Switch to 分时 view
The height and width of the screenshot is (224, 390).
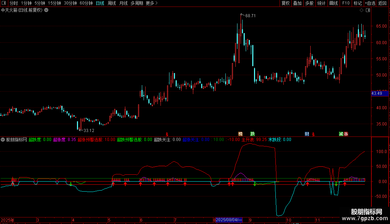[14, 3]
